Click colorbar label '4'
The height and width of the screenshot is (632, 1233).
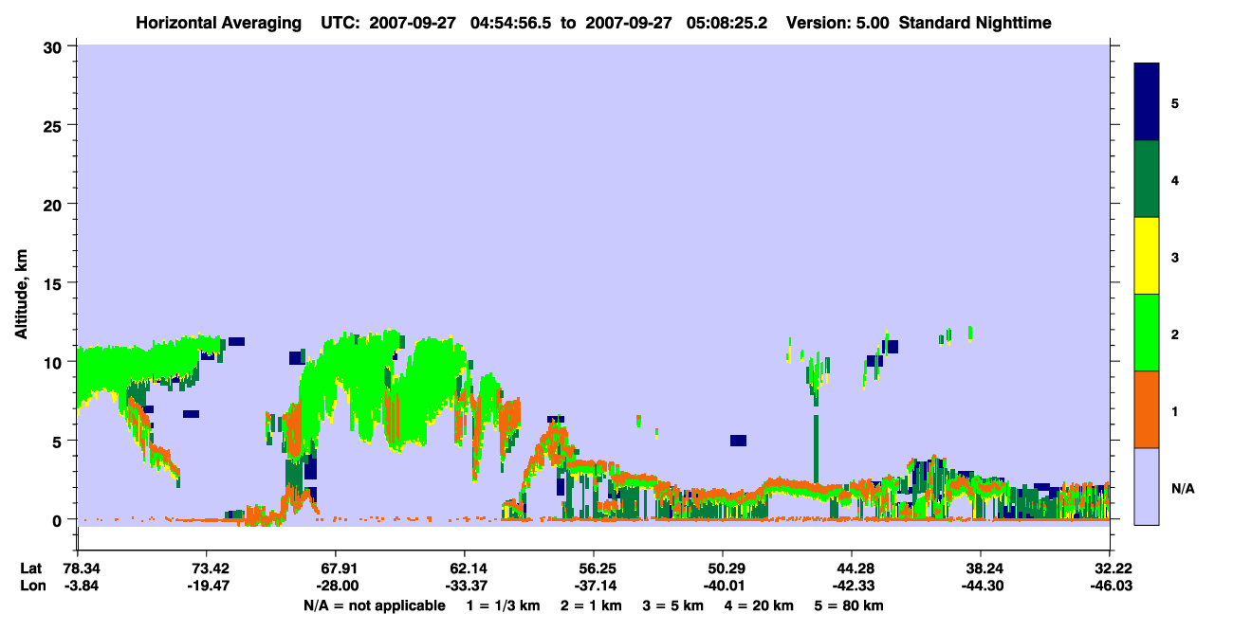[x=1175, y=179]
